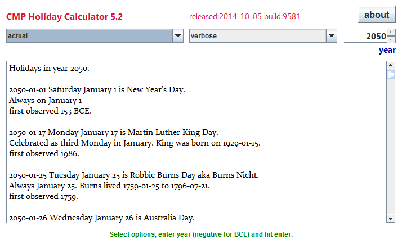Click the Robbie Burns Day entry line

point(134,175)
